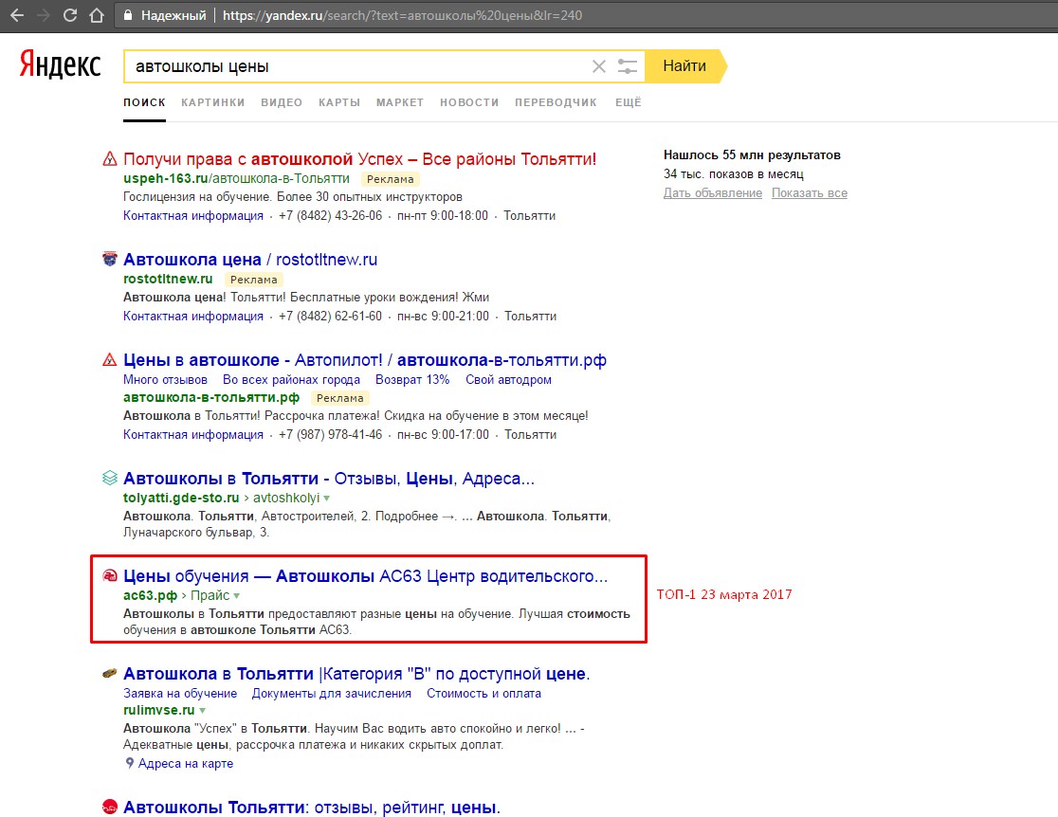The image size is (1058, 817).
Task: Click the Автопилот result warning-triangle favicon
Action: [x=109, y=359]
